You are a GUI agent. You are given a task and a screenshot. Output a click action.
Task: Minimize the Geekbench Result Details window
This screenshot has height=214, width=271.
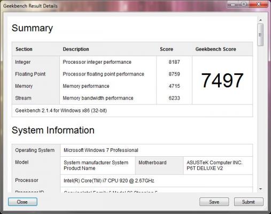coord(233,4)
